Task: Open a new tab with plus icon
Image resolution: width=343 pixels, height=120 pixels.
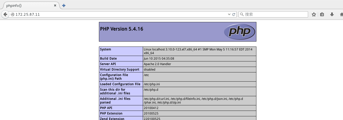Action: coord(64,5)
